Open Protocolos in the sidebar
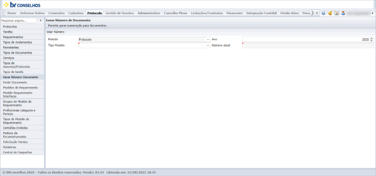 coord(22,27)
